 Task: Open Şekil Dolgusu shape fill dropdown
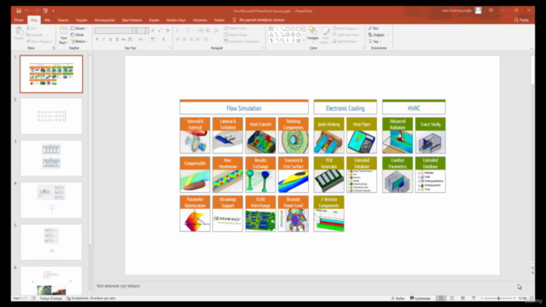click(x=346, y=28)
